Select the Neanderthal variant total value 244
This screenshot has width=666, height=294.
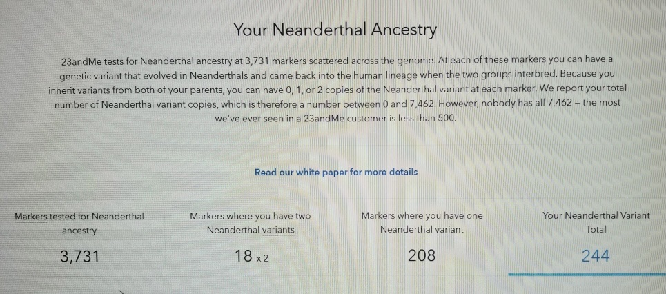(596, 256)
